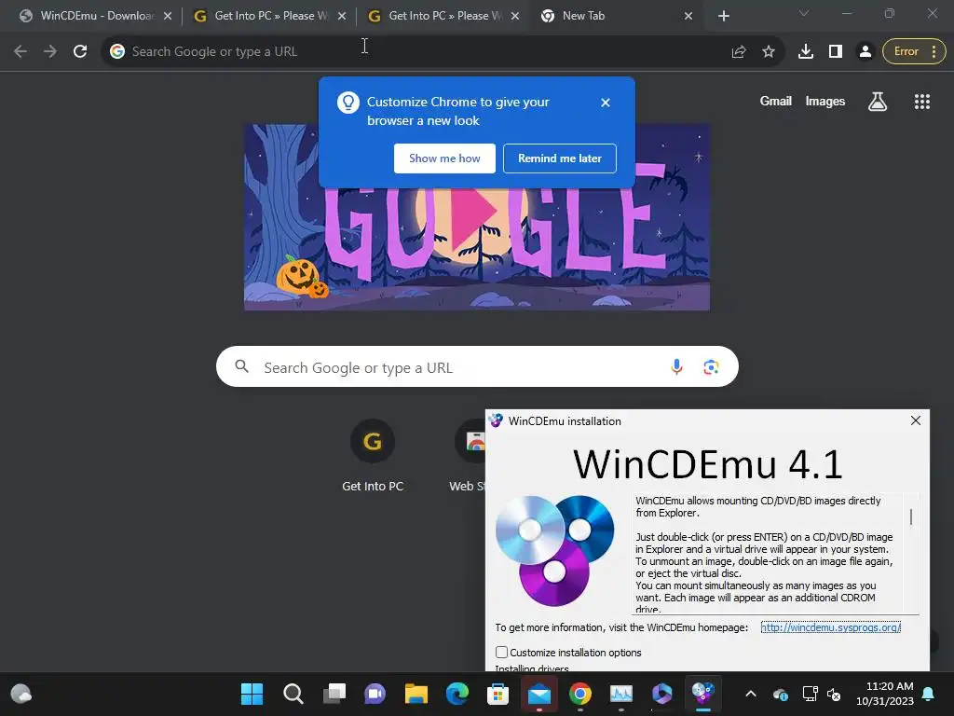Open a new browser tab with plus icon
This screenshot has height=716, width=954.
723,16
